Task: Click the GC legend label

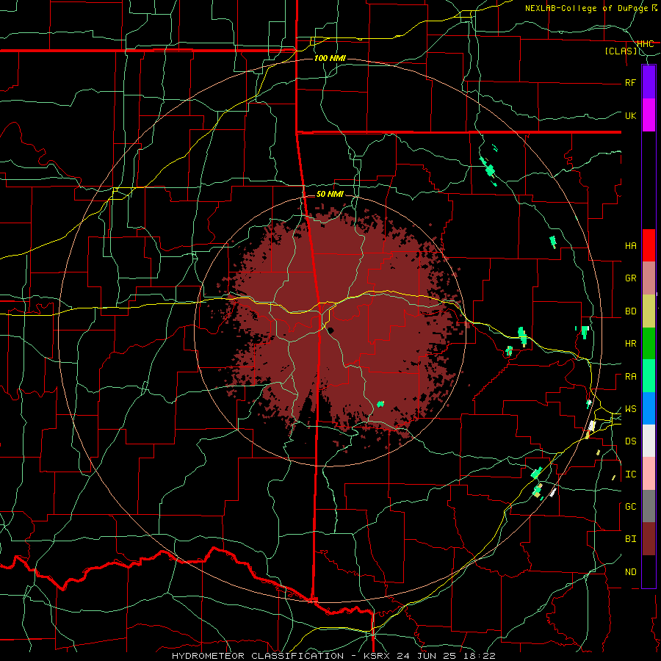Action: pyautogui.click(x=631, y=507)
